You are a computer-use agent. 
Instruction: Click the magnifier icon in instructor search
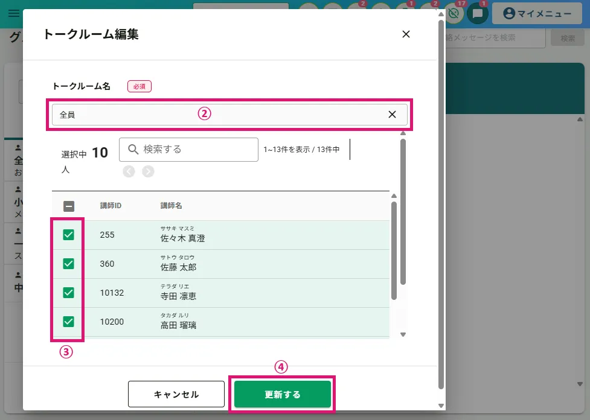click(x=133, y=149)
